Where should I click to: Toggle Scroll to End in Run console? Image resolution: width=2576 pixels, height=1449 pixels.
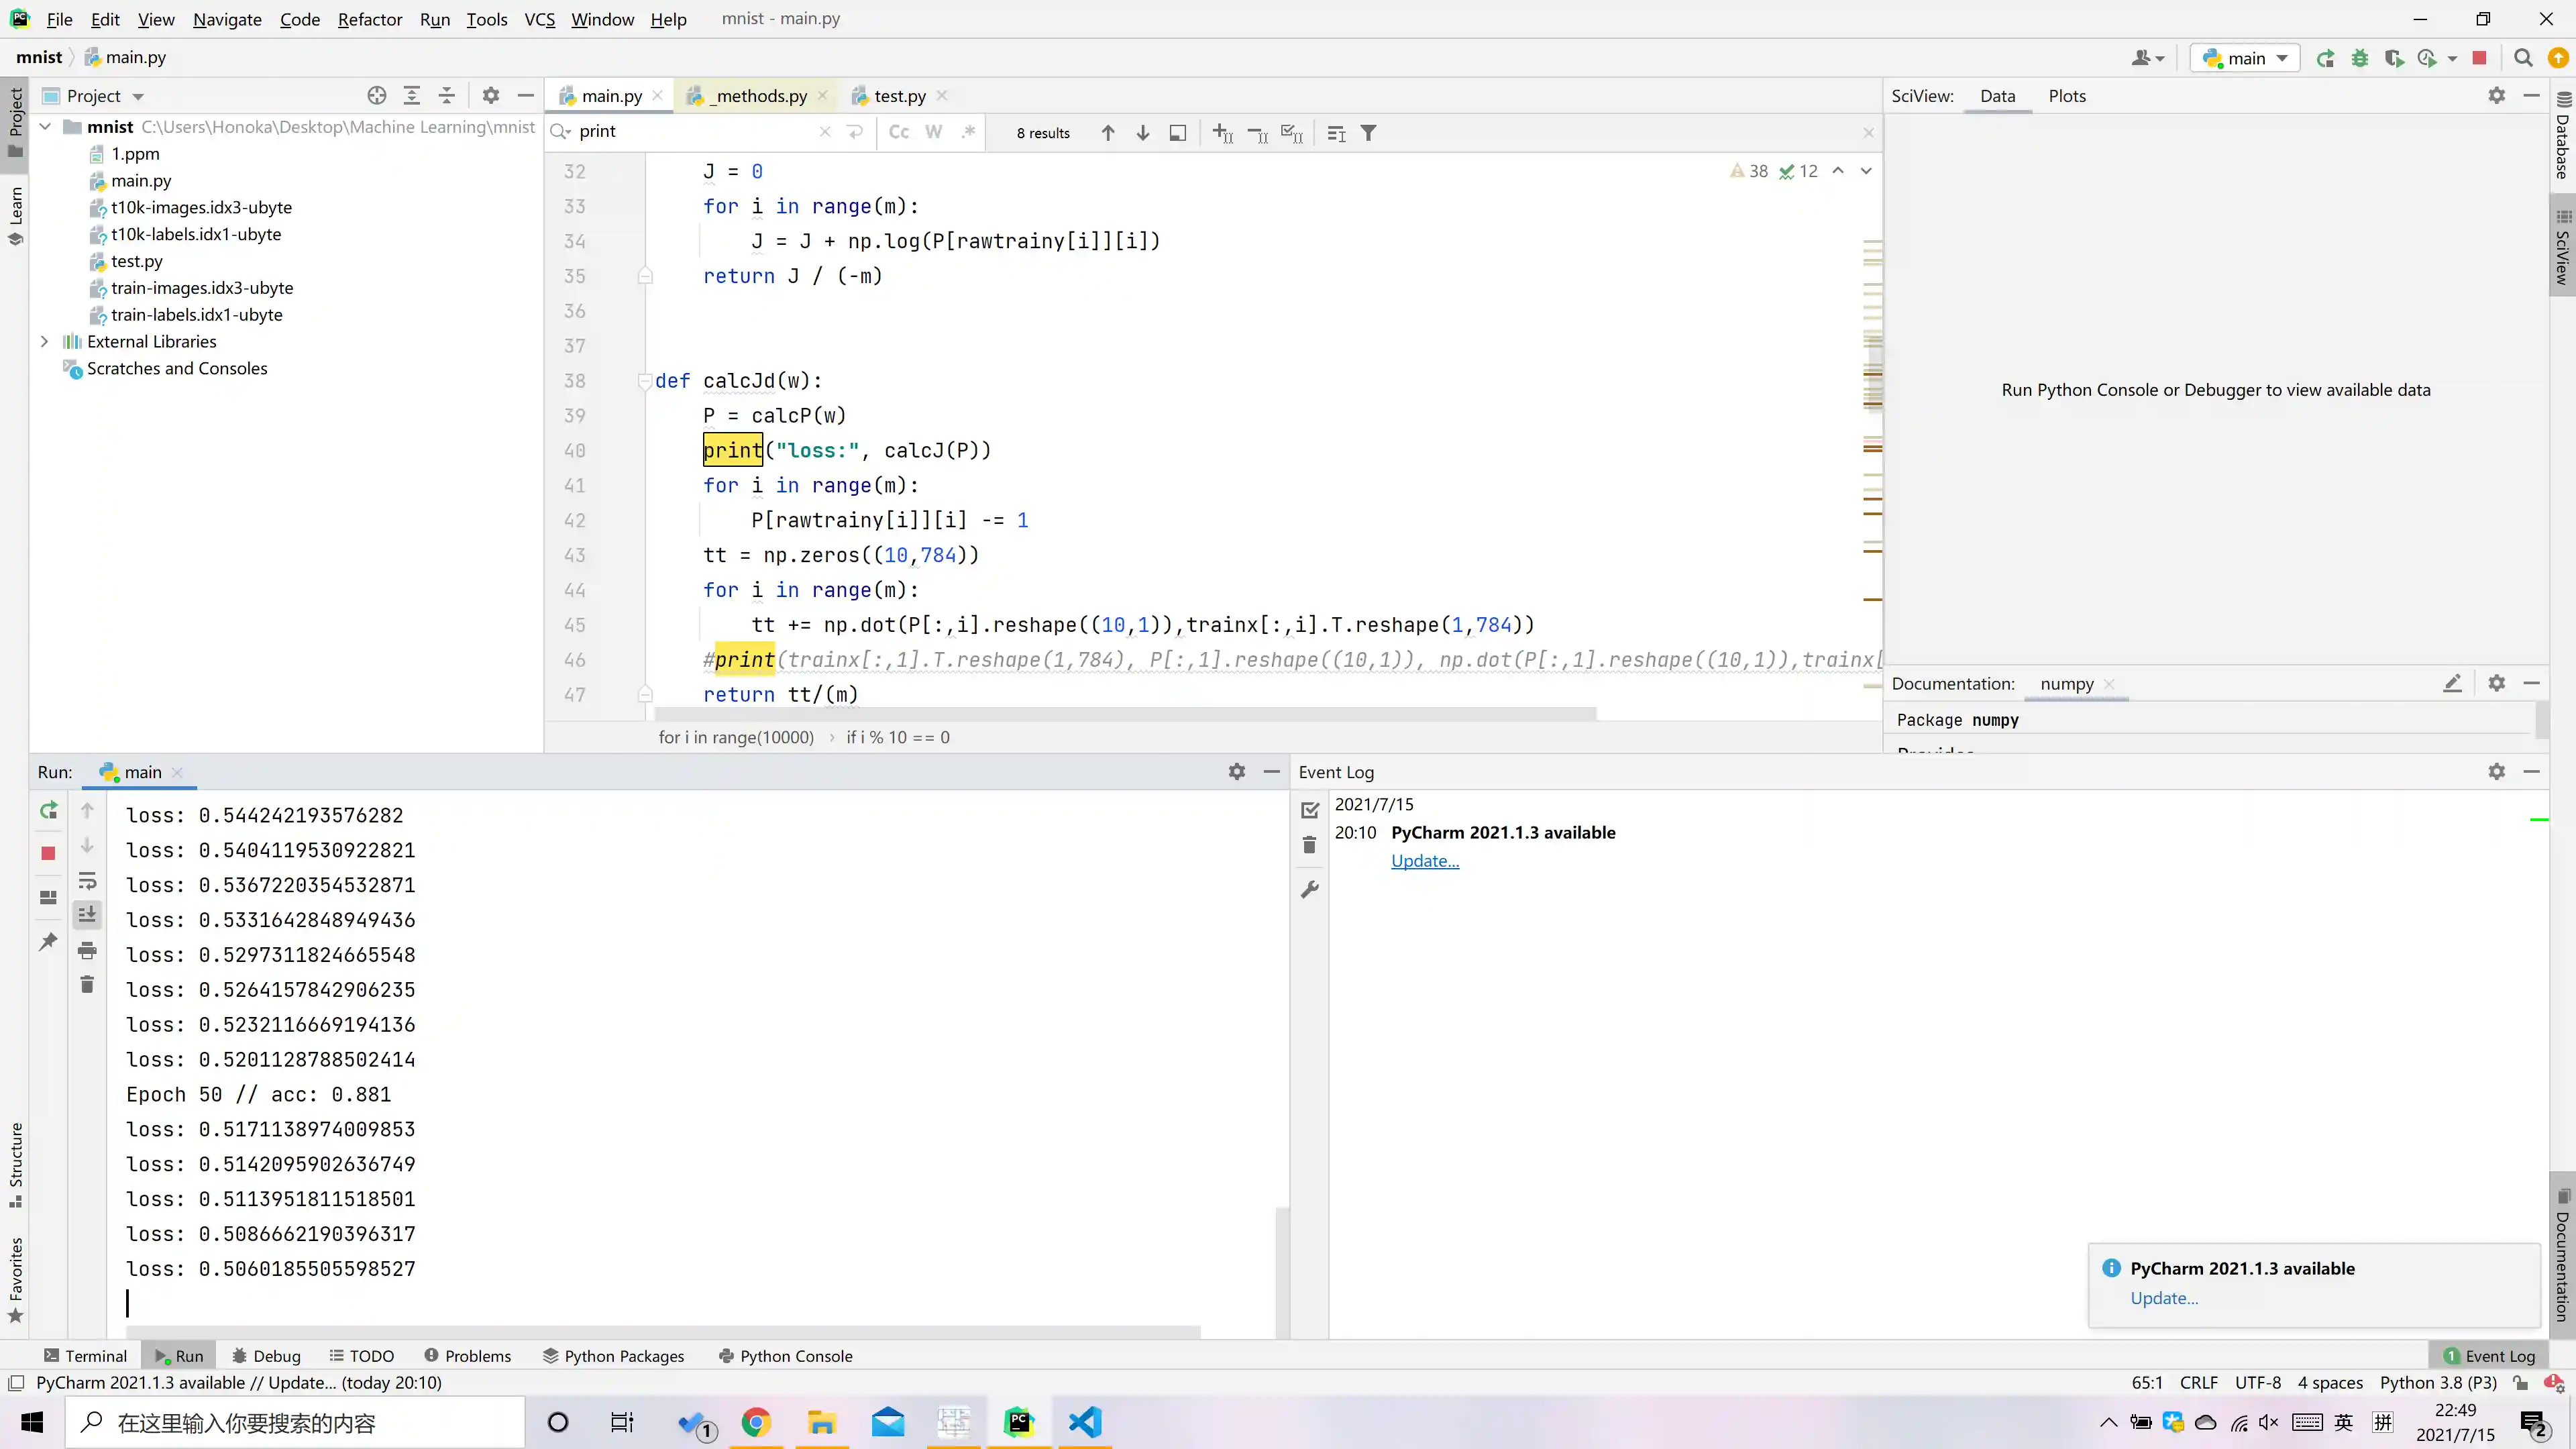87,915
